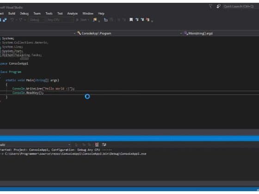Click the Clear All output icon

(x=97, y=145)
